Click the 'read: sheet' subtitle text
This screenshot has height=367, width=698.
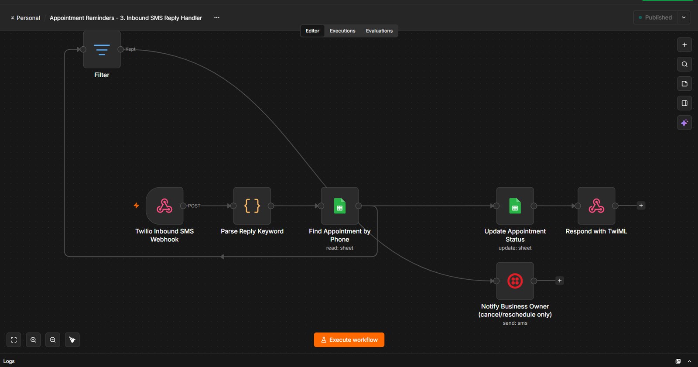pyautogui.click(x=340, y=248)
